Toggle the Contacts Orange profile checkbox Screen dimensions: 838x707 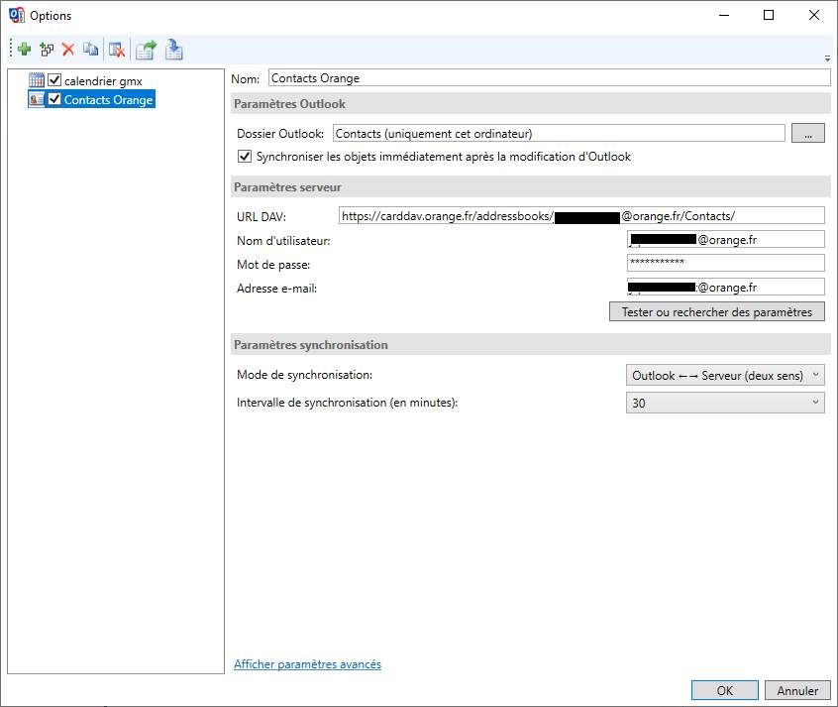53,99
